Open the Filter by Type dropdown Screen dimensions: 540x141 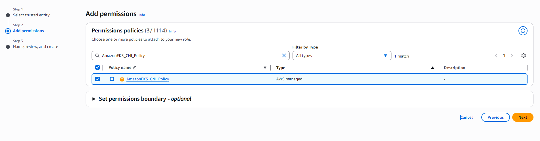[x=342, y=56]
